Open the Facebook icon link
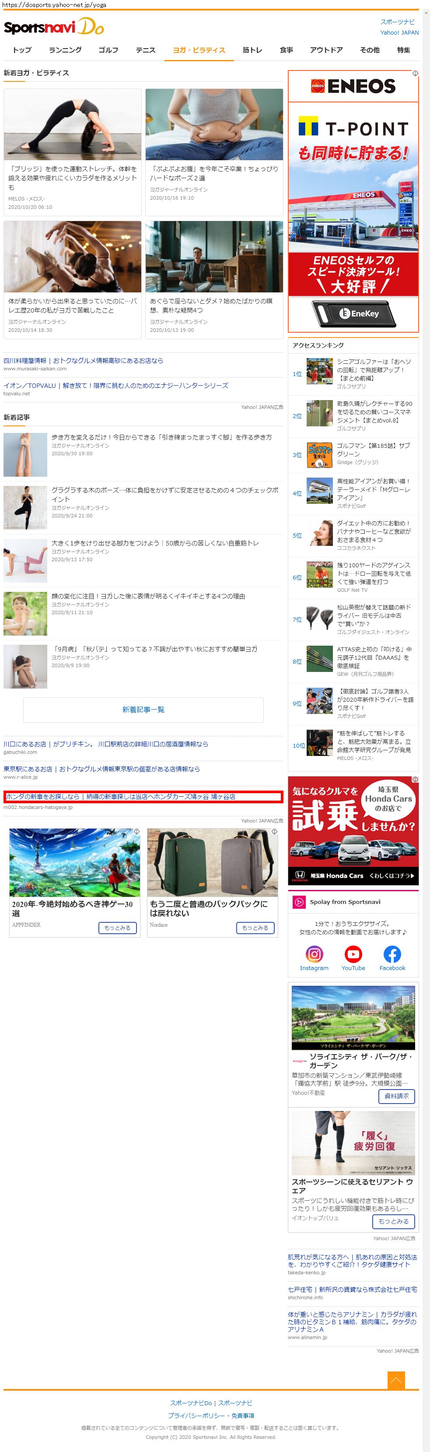The width and height of the screenshot is (430, 1452). click(392, 954)
